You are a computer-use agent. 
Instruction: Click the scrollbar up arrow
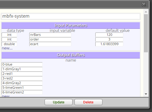coord(146,12)
